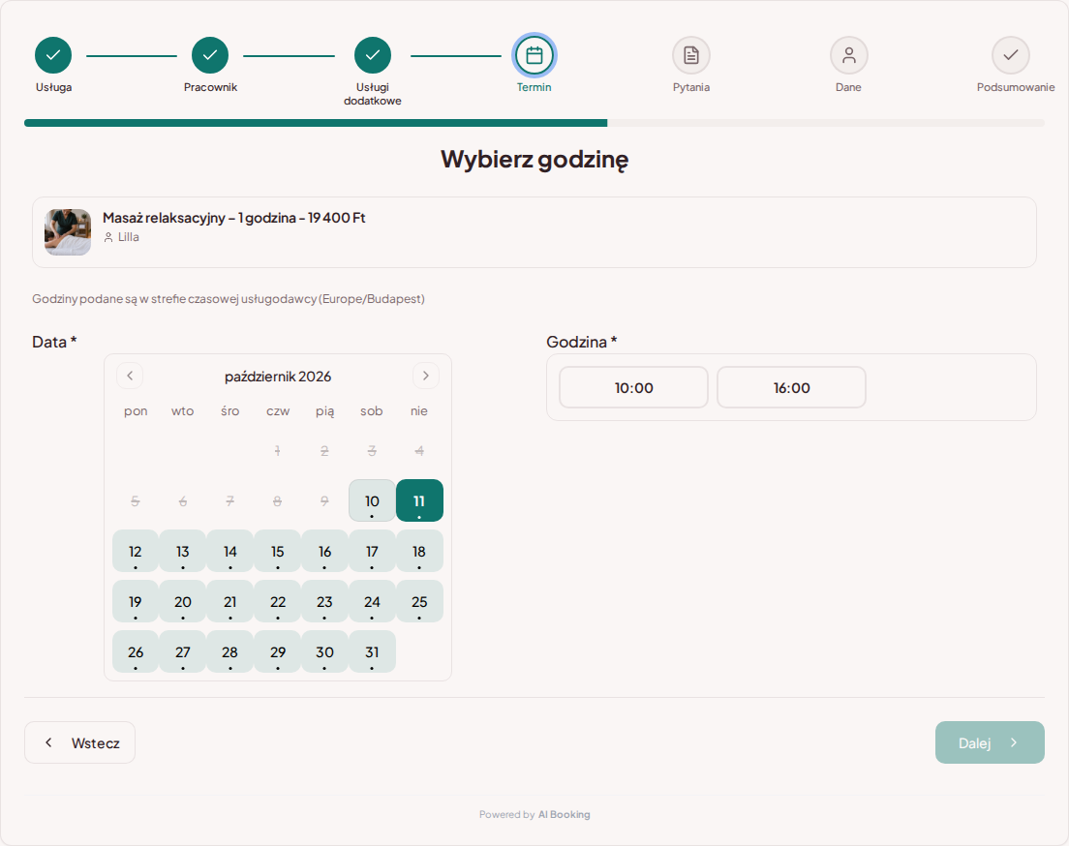Choose day 31 in the calendar
This screenshot has height=846, width=1069.
coord(372,652)
